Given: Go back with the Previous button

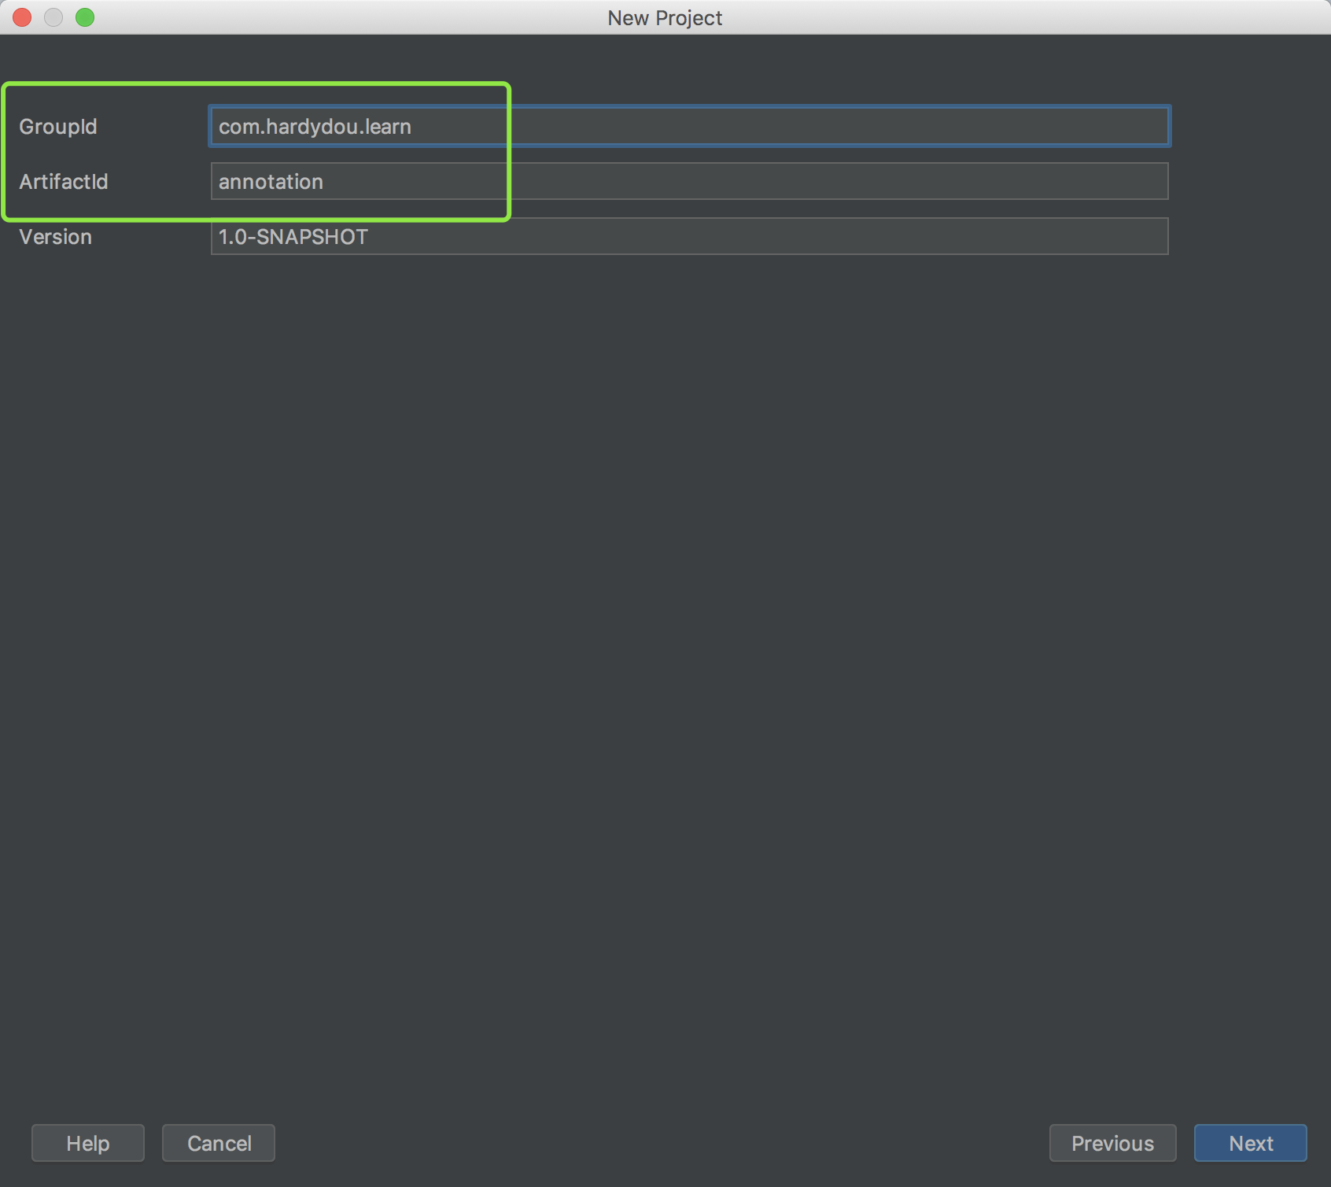Looking at the screenshot, I should tap(1112, 1143).
